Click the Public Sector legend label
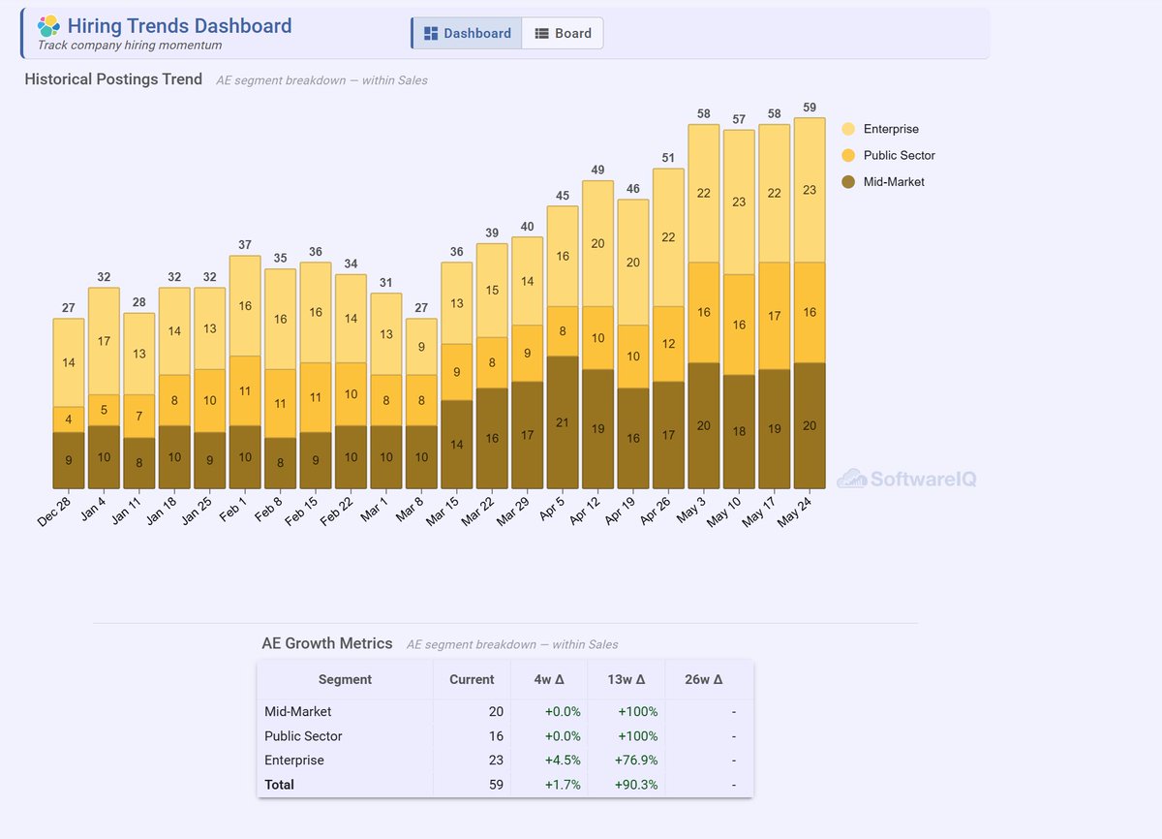Screen dimensions: 1162x839 [x=900, y=155]
